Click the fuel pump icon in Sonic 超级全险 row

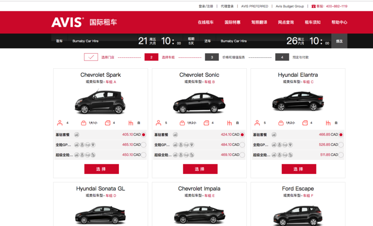point(192,155)
